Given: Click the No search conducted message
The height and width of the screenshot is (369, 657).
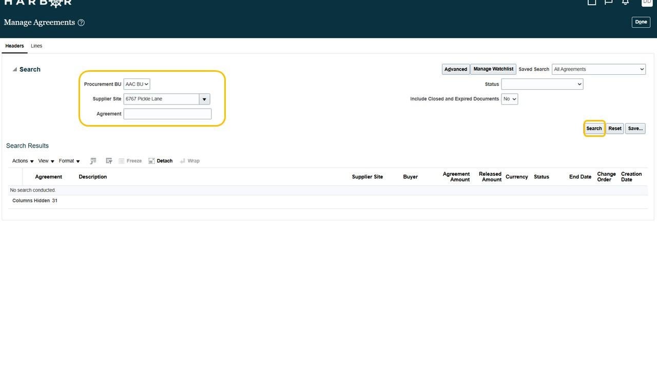Looking at the screenshot, I should [33, 190].
